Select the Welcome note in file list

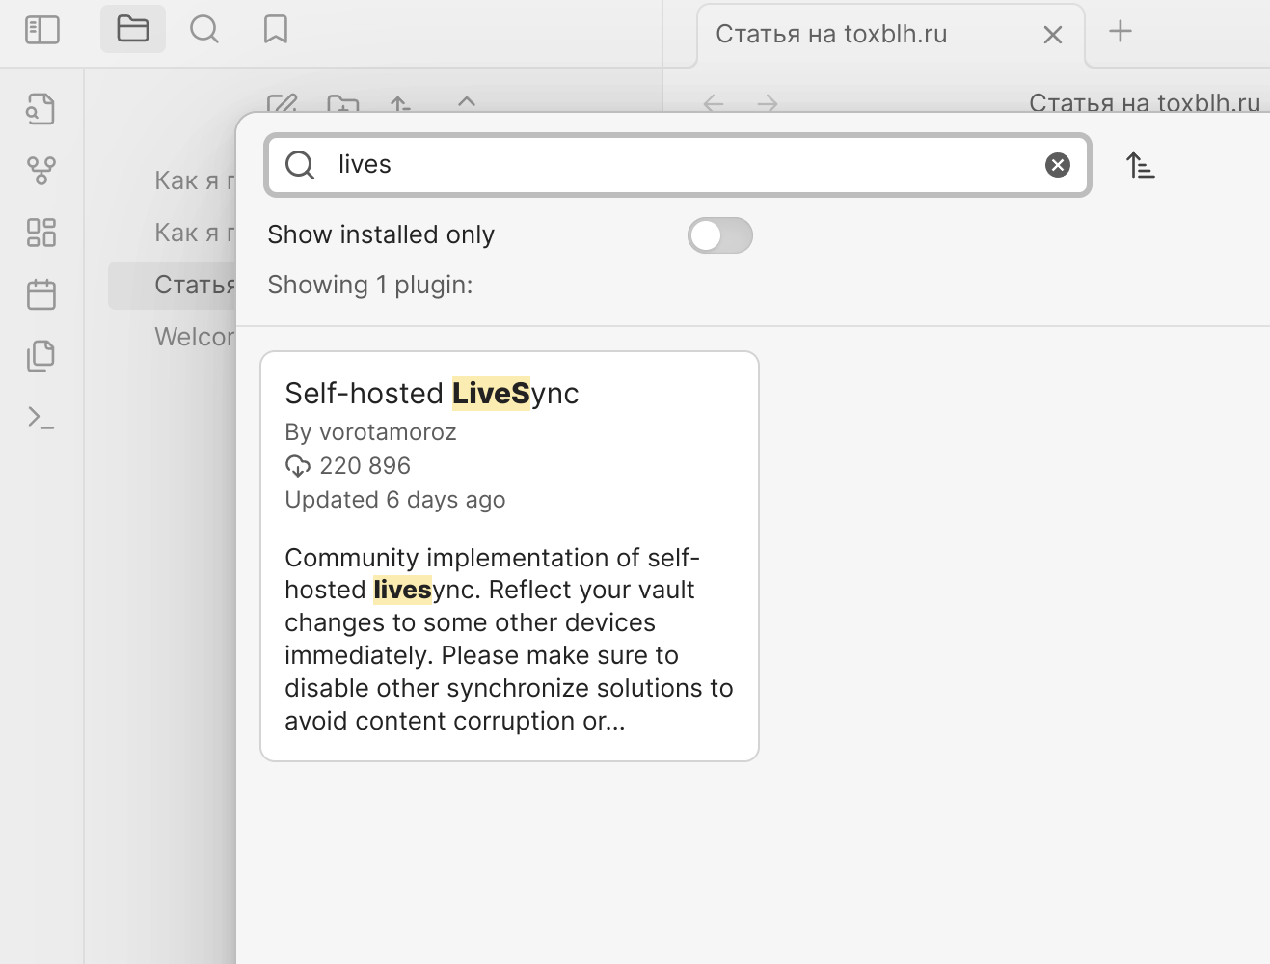pos(194,337)
